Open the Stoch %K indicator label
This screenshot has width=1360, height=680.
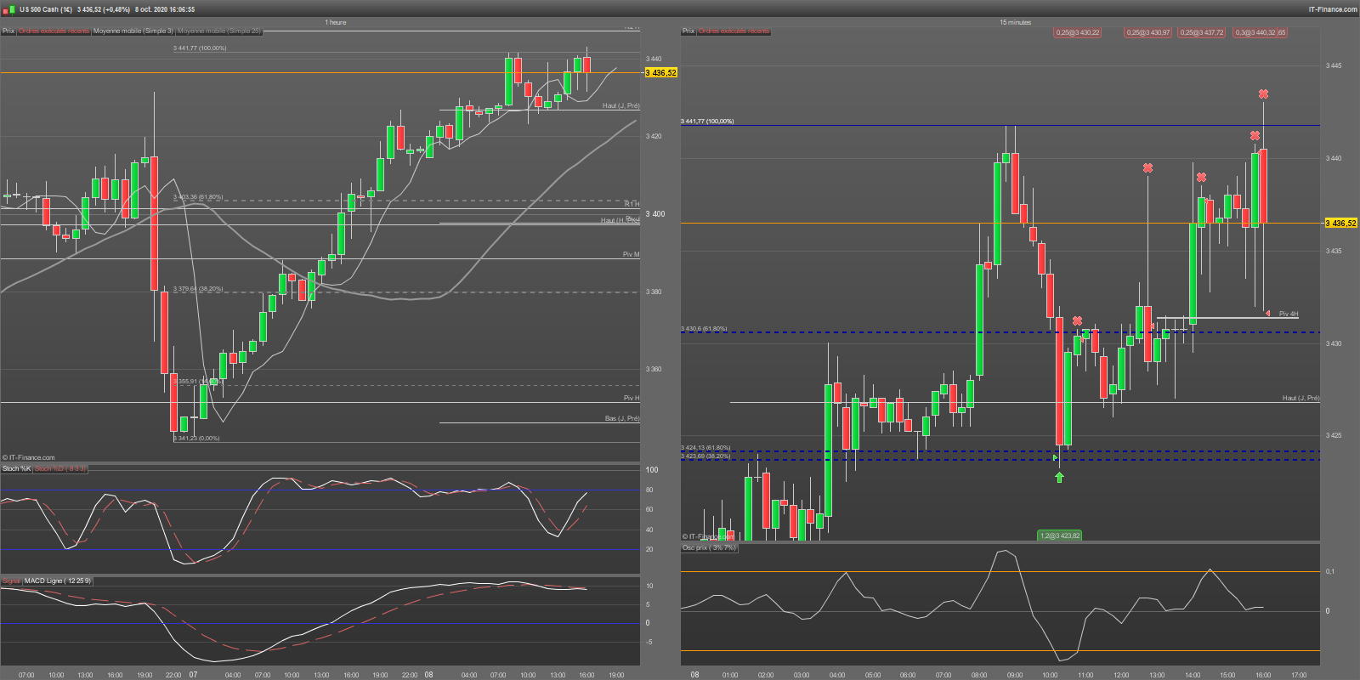pyautogui.click(x=16, y=468)
